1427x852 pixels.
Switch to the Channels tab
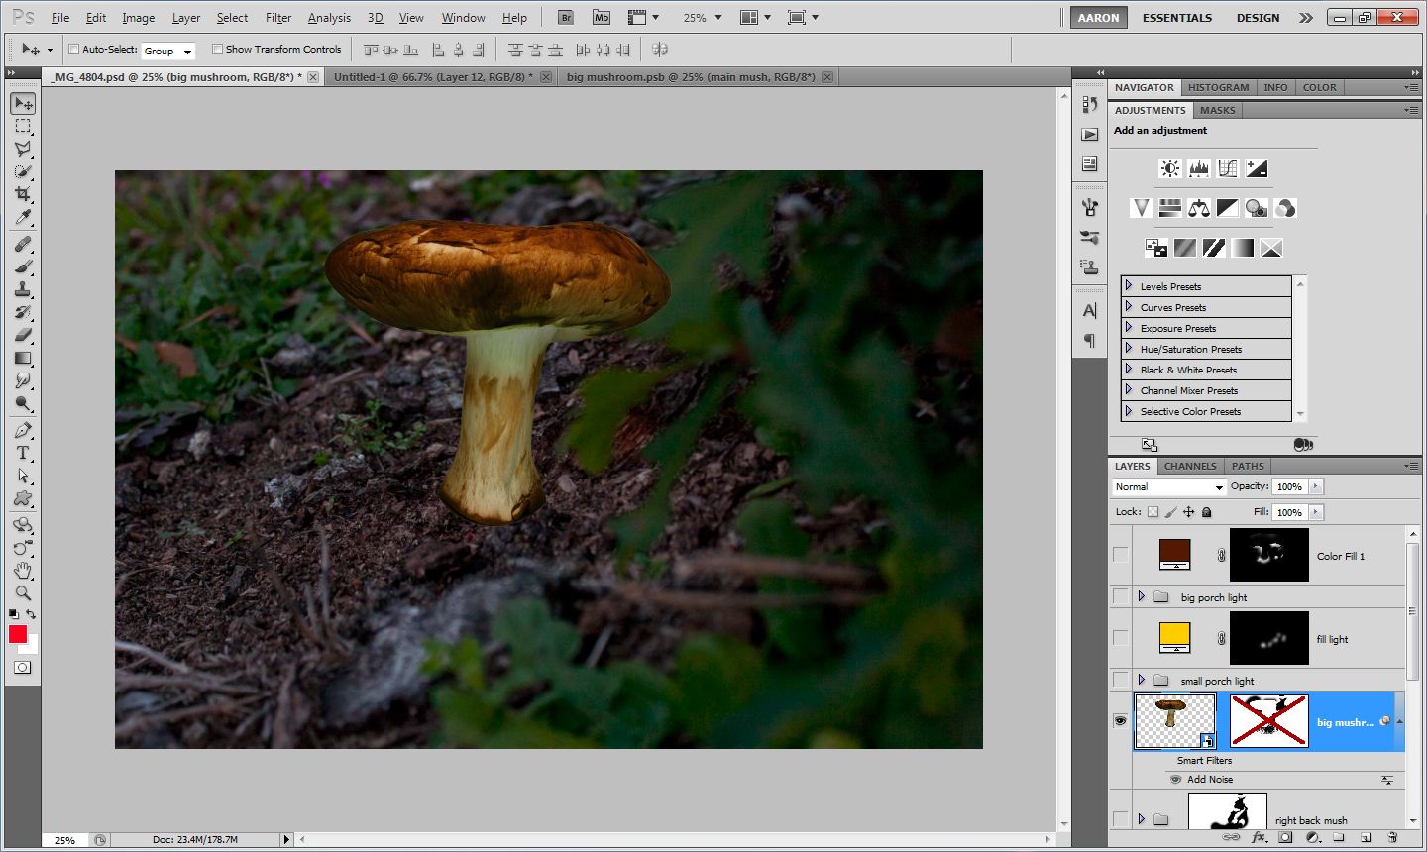coord(1189,466)
